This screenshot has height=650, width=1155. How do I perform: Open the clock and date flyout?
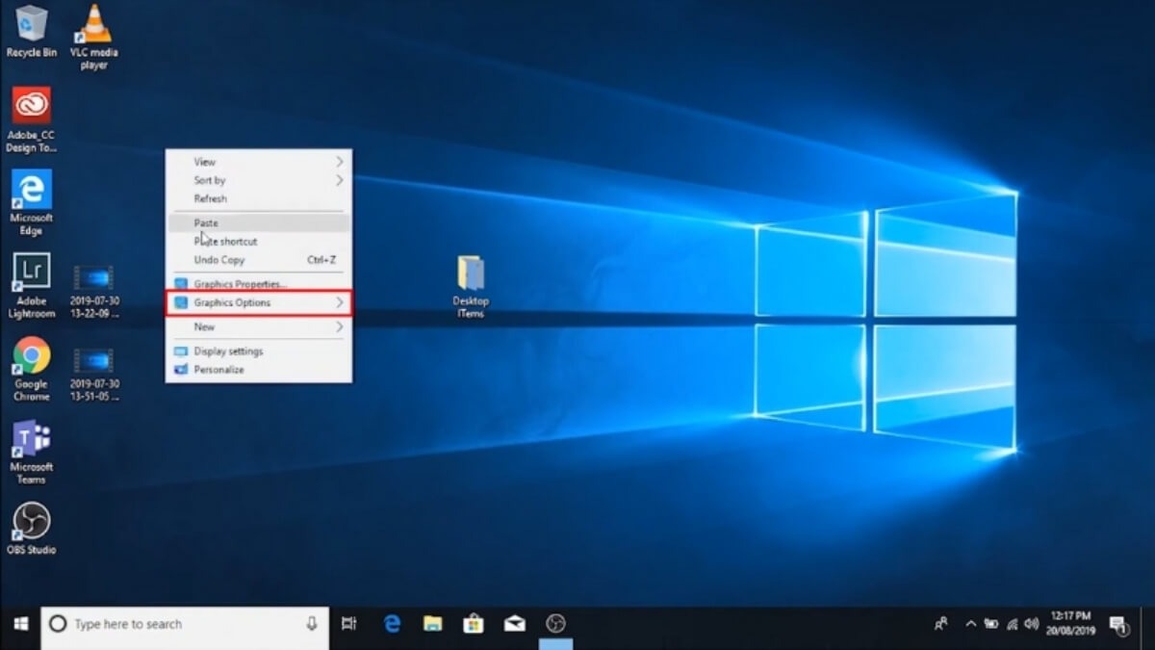[x=1071, y=624]
